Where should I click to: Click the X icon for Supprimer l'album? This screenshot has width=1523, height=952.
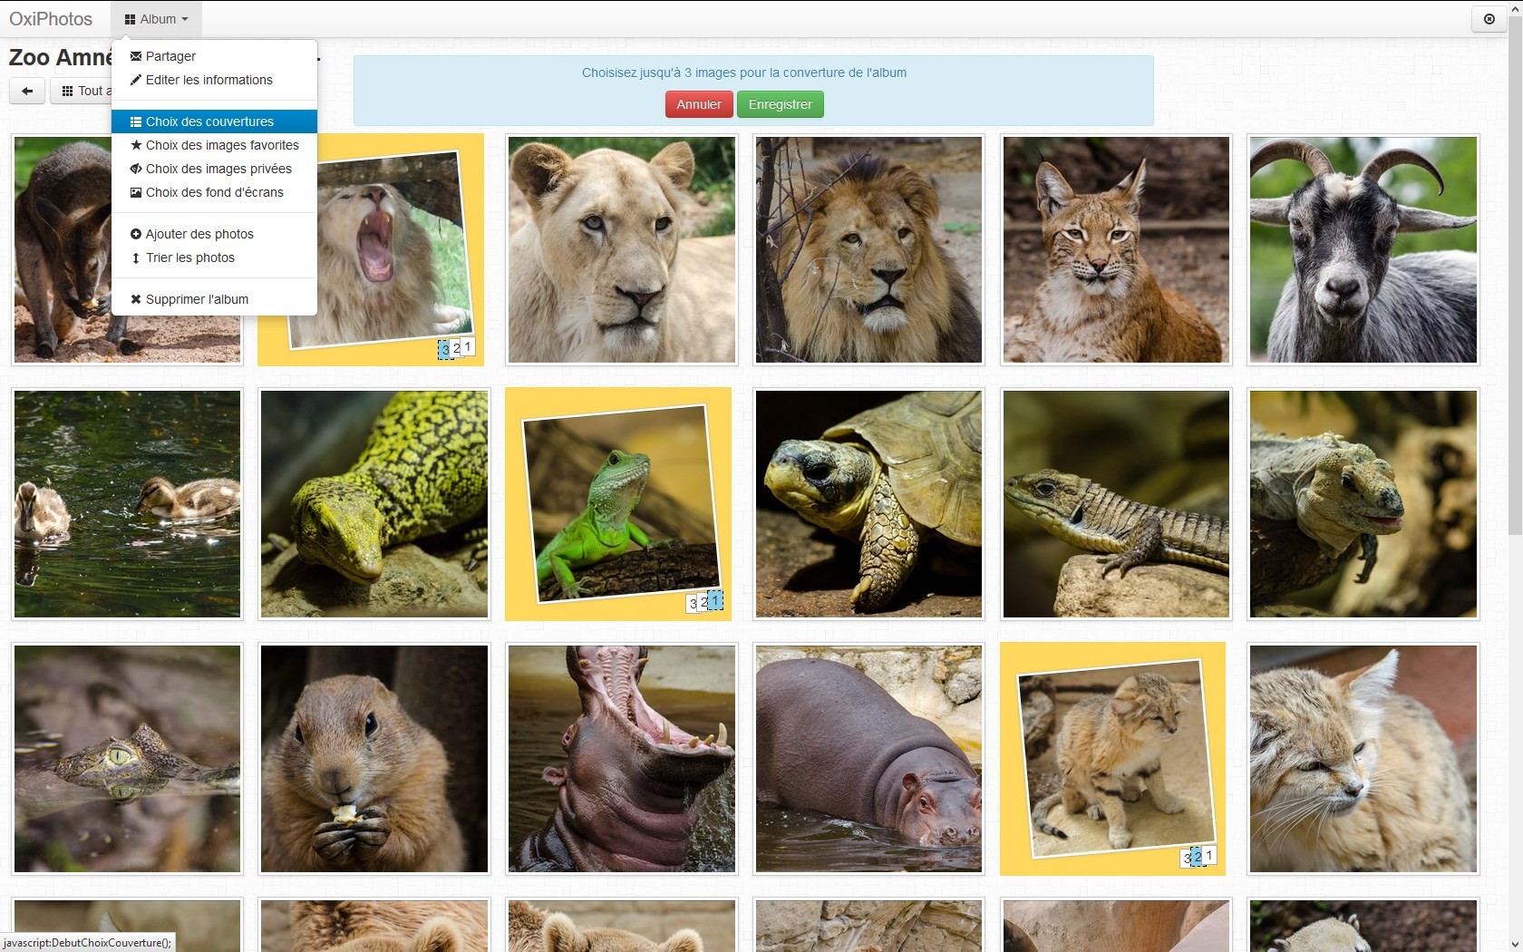(136, 299)
